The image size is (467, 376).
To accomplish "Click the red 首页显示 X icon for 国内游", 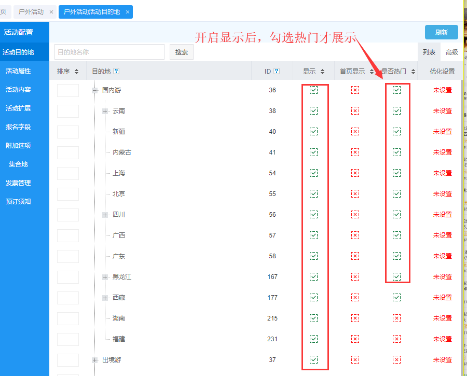I will 355,90.
